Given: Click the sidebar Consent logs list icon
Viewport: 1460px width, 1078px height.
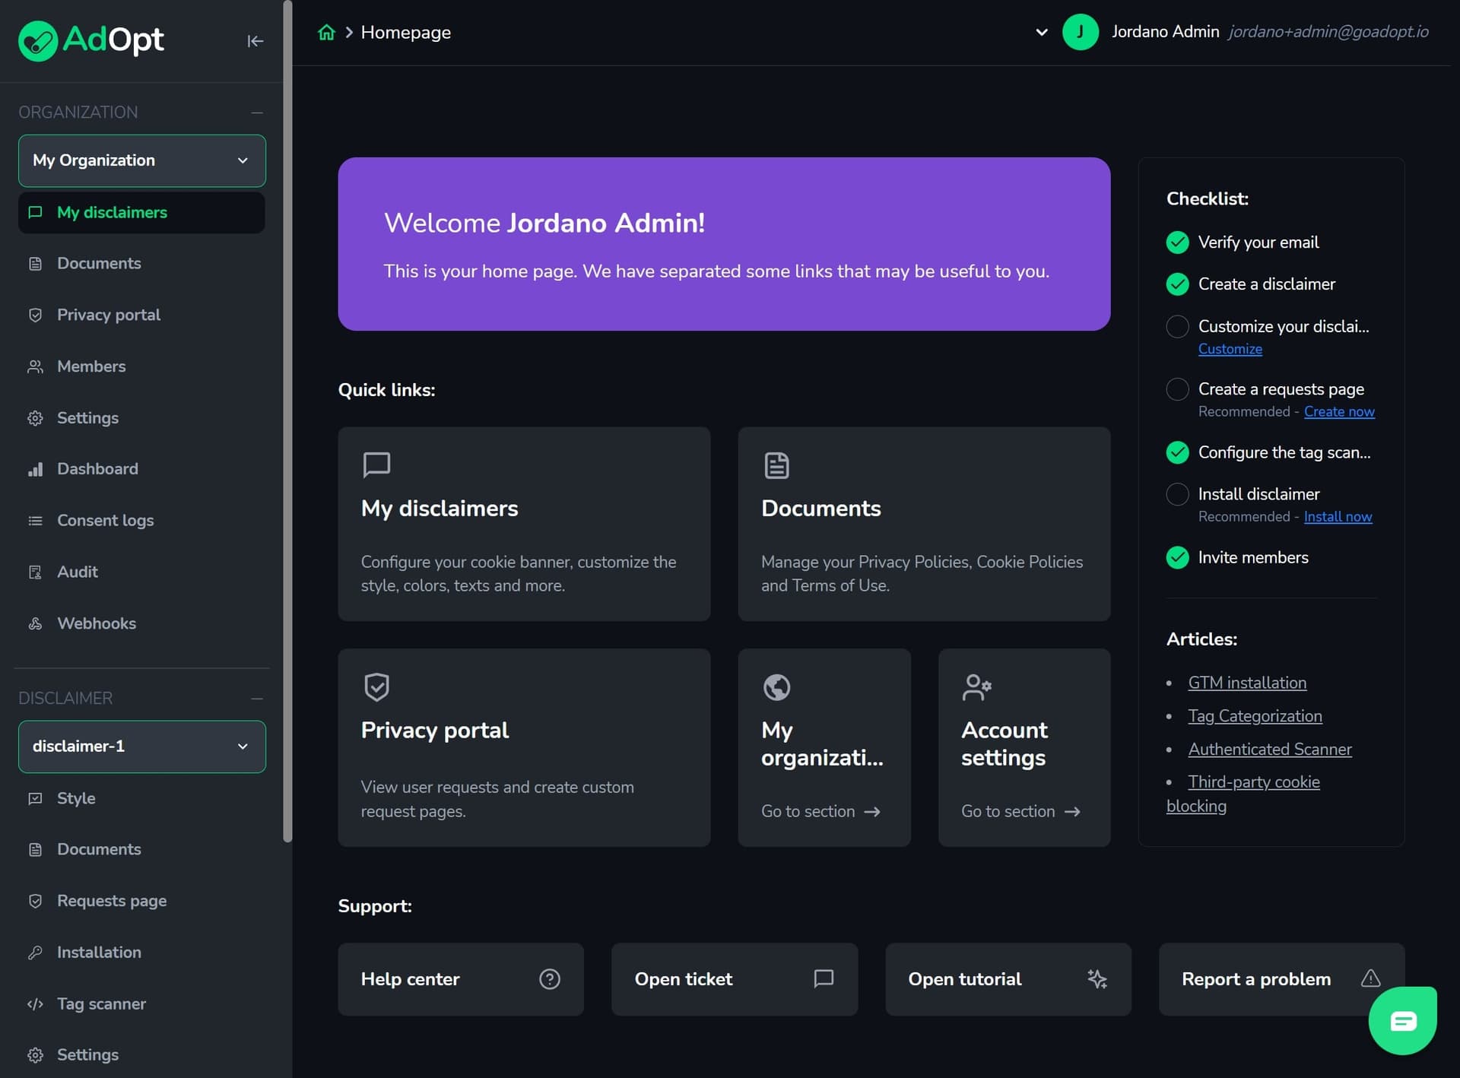Looking at the screenshot, I should point(35,521).
